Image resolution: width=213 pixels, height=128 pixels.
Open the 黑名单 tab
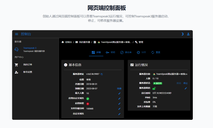click(126, 52)
